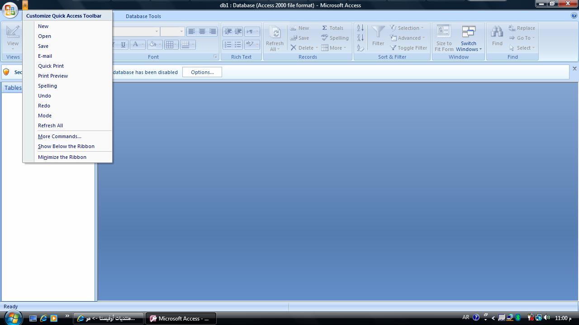Click New in the Records group
579x325 pixels.
[x=299, y=28]
